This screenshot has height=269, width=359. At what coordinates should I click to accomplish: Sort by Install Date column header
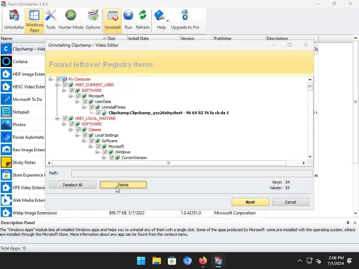(x=154, y=39)
